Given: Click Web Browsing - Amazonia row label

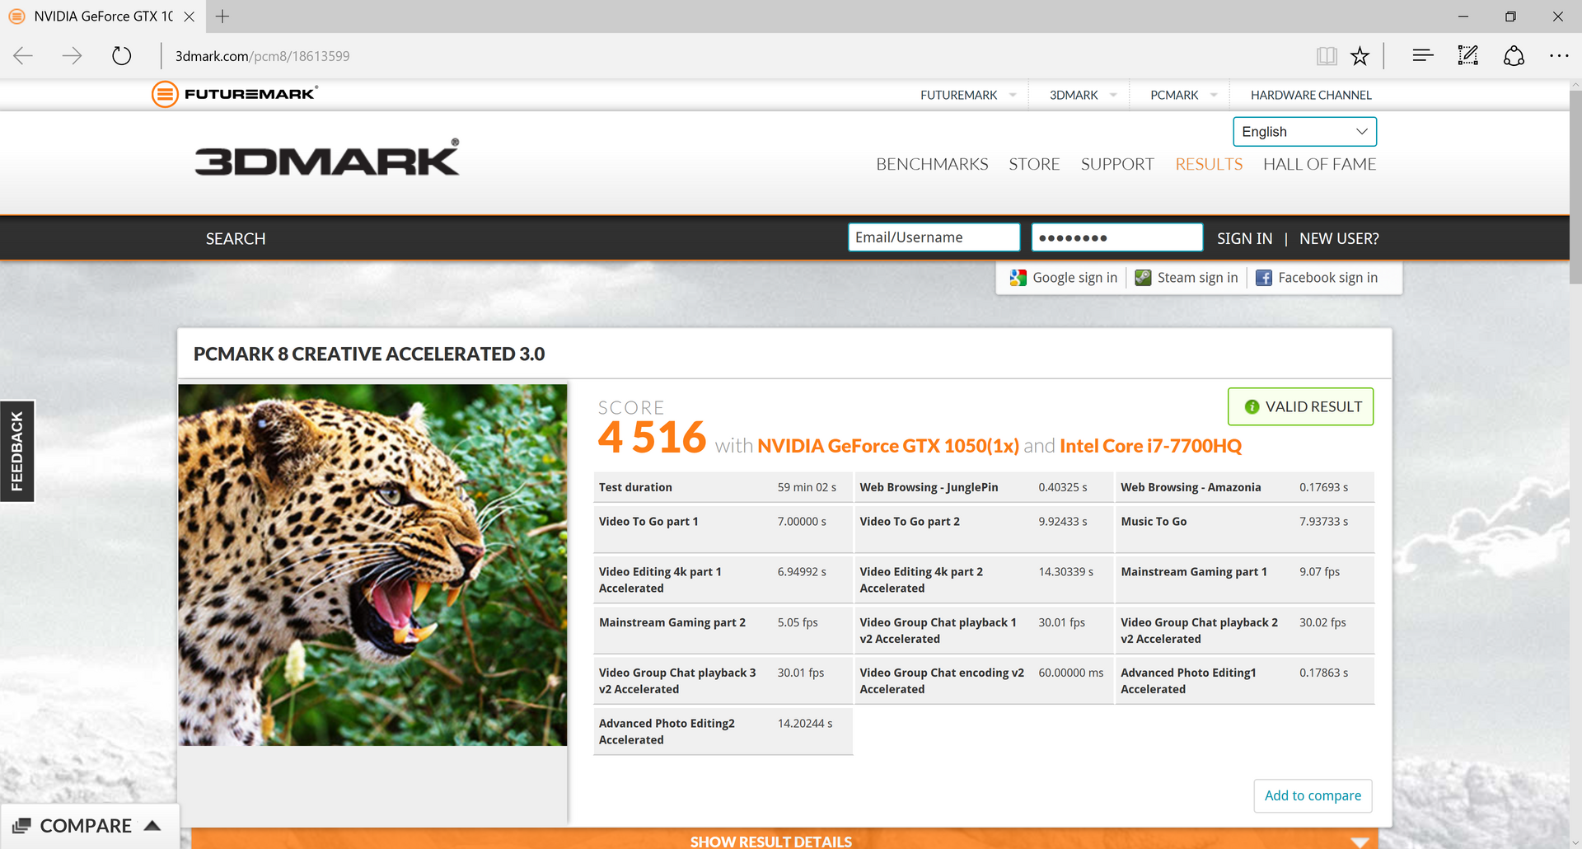Looking at the screenshot, I should [x=1191, y=487].
